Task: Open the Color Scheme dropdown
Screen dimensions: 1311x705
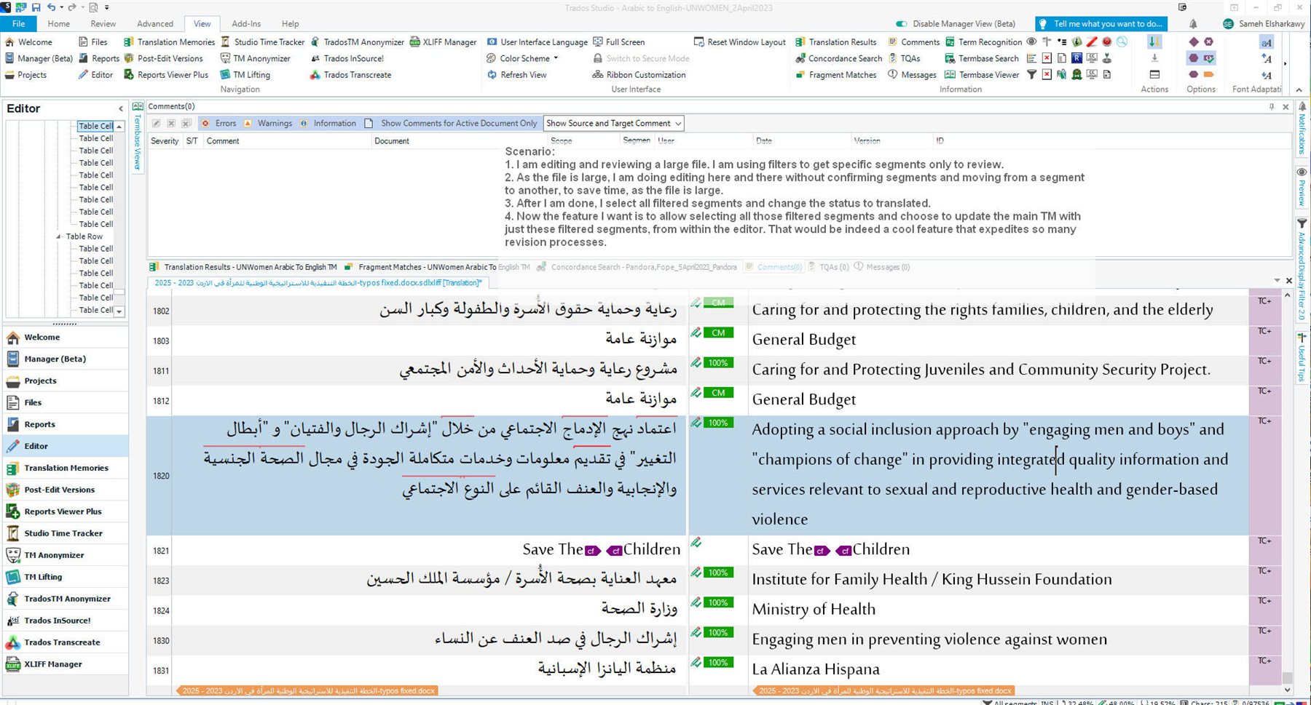Action: (x=523, y=58)
